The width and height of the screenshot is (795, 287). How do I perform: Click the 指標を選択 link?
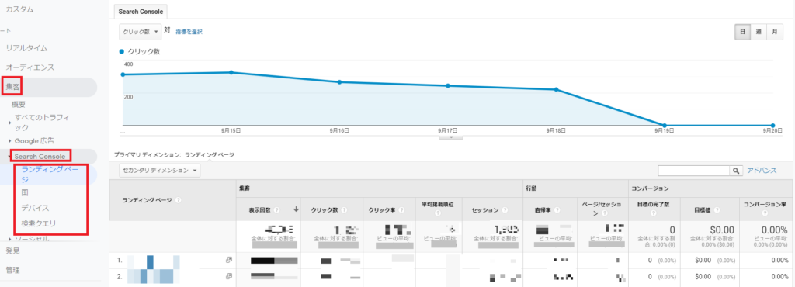click(x=189, y=32)
